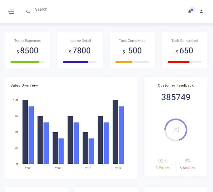Click the red progress bar under $650
Viewport: 213px width, 192px height.
tap(184, 62)
